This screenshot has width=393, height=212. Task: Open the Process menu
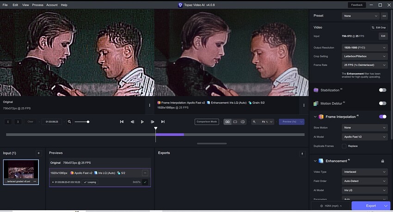tap(37, 5)
